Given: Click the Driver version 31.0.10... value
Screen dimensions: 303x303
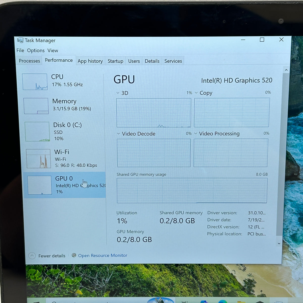Looking at the screenshot, I should (x=257, y=213).
